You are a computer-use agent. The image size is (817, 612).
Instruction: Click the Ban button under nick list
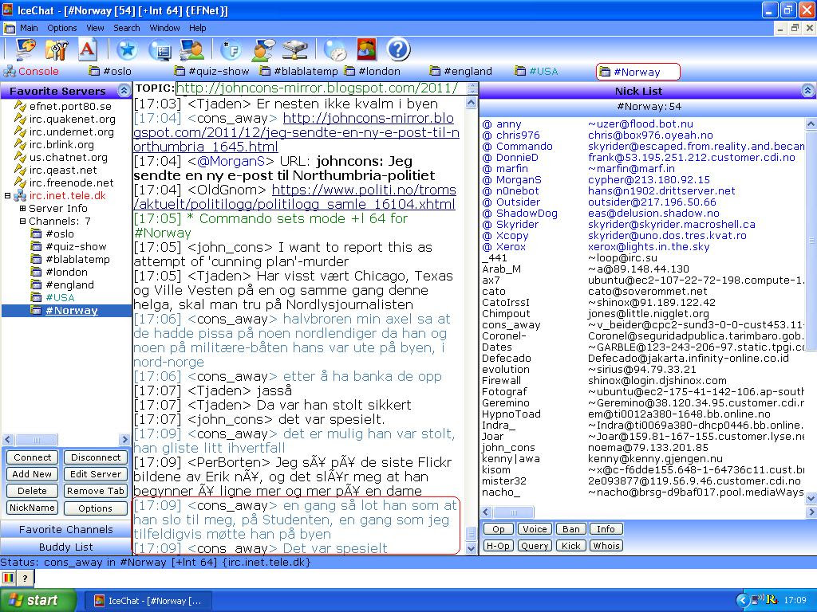pos(571,529)
